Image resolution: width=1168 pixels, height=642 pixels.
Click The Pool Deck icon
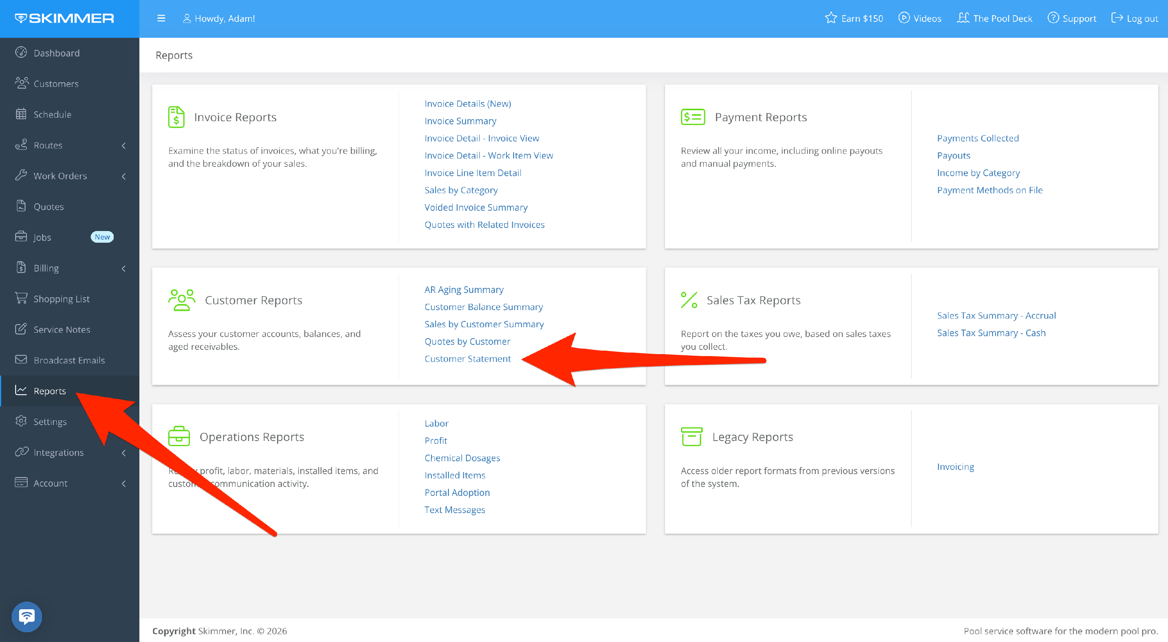[963, 18]
